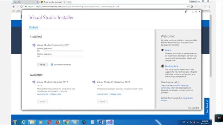
Task: Open Professional 2017 License terms link
Action: 102,94
